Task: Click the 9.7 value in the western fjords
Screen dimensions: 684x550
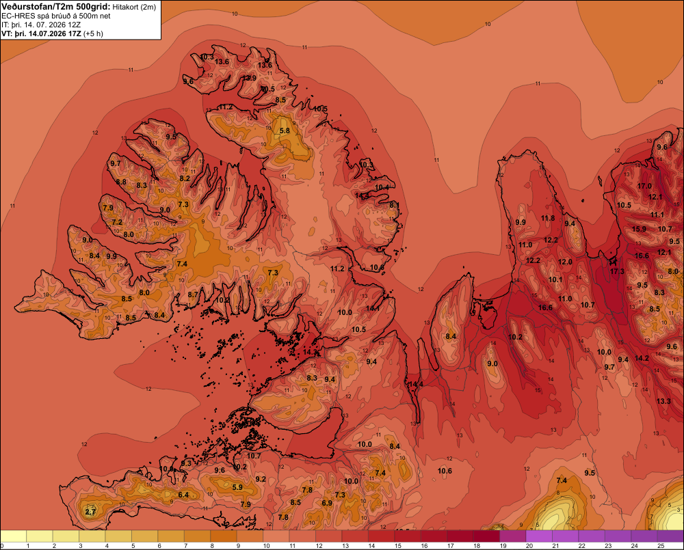Action: tap(116, 163)
